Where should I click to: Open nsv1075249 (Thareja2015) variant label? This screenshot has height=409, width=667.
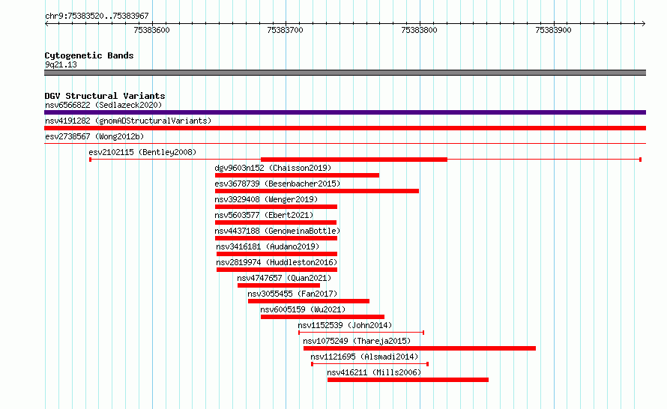357,341
